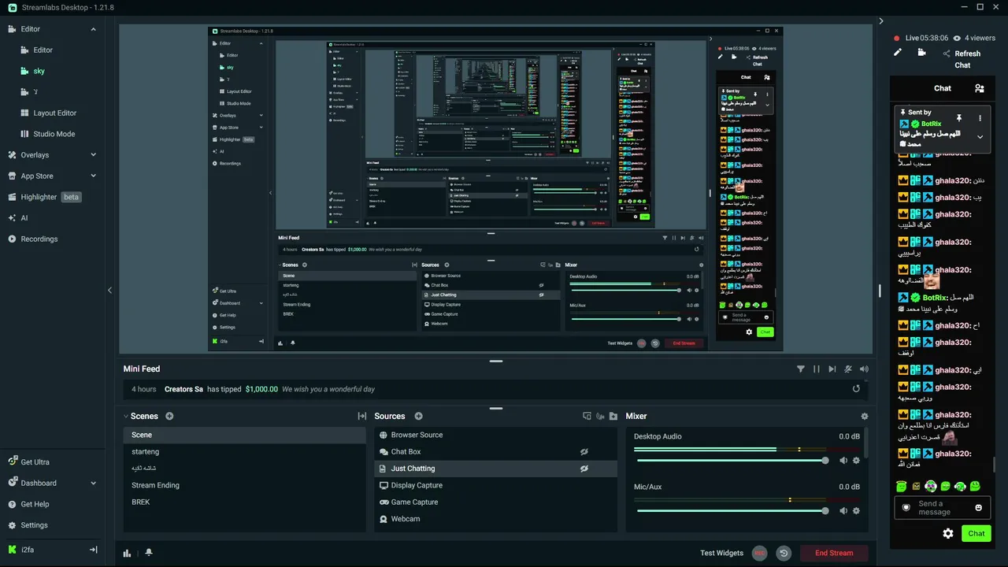Viewport: 1008px width, 567px height.
Task: Switch to the sky editor layout
Action: (x=39, y=71)
